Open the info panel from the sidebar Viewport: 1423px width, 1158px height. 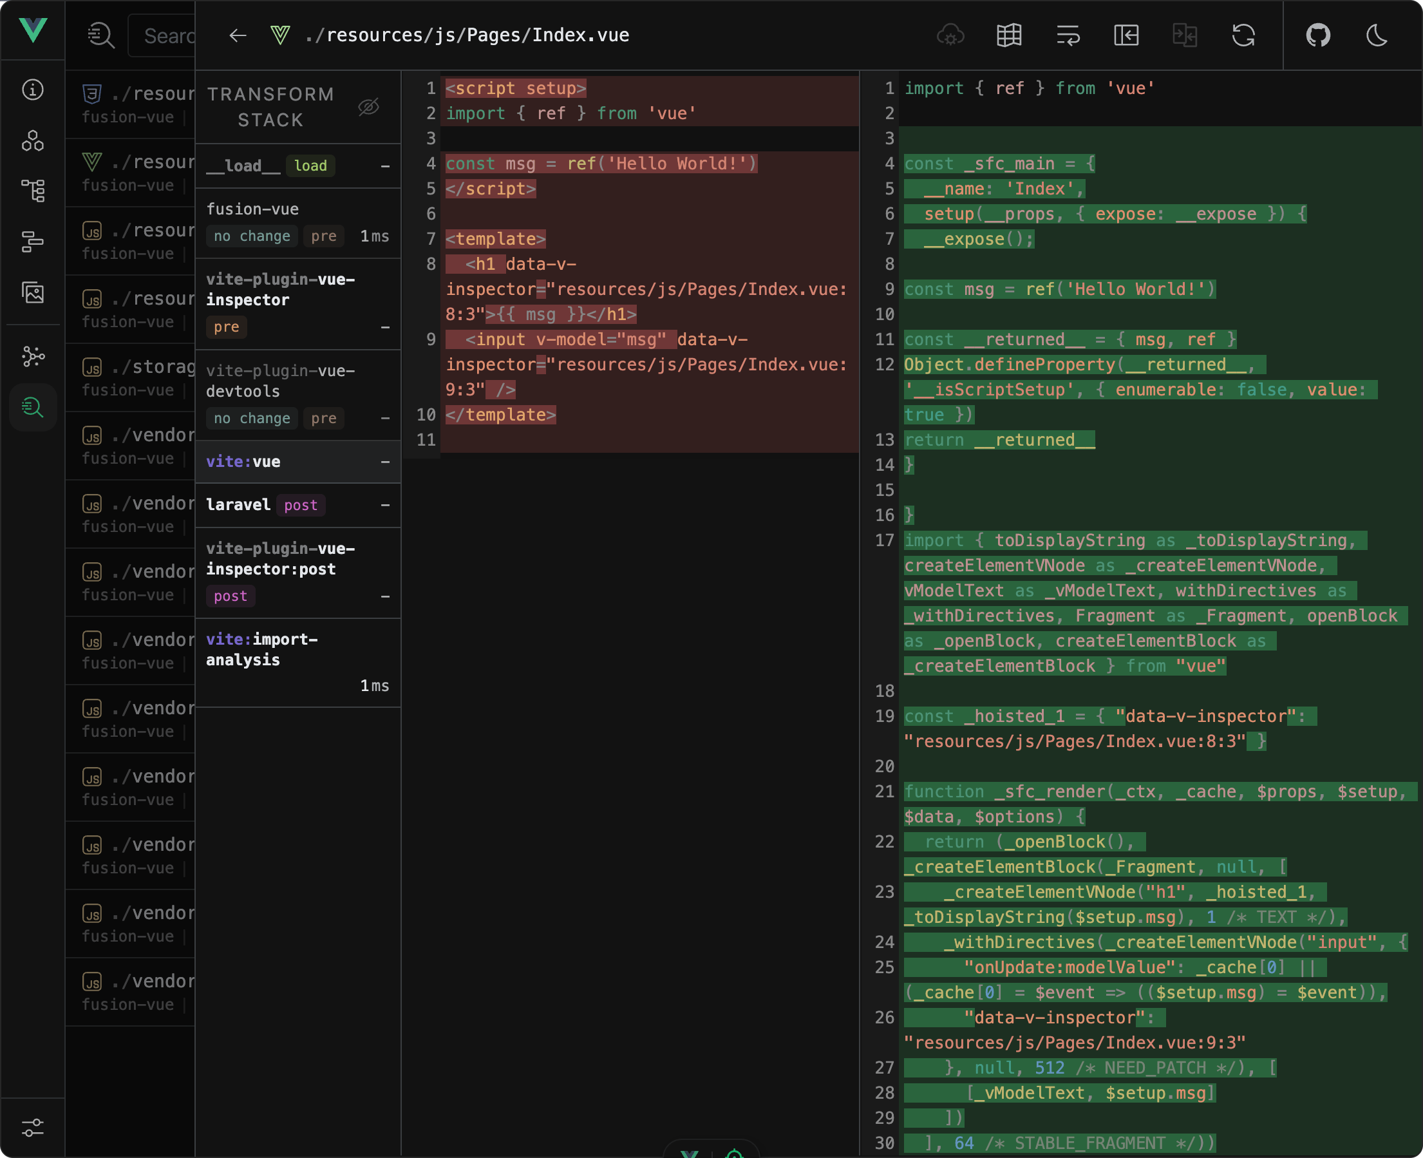pyautogui.click(x=33, y=90)
